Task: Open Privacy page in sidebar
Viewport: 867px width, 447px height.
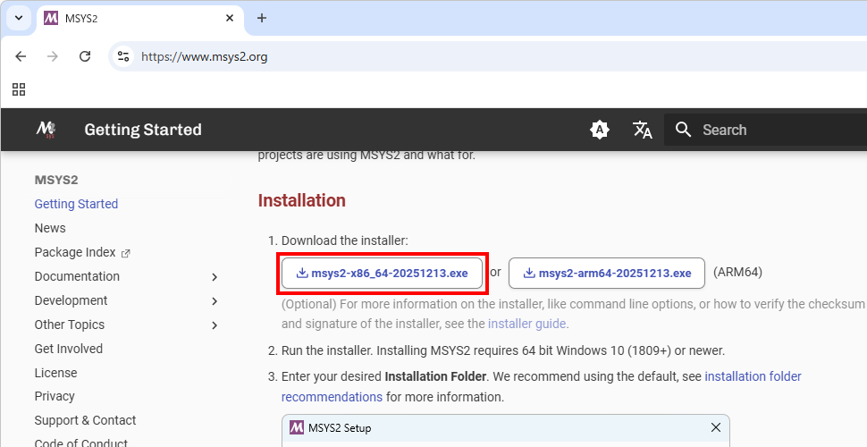Action: [x=55, y=396]
